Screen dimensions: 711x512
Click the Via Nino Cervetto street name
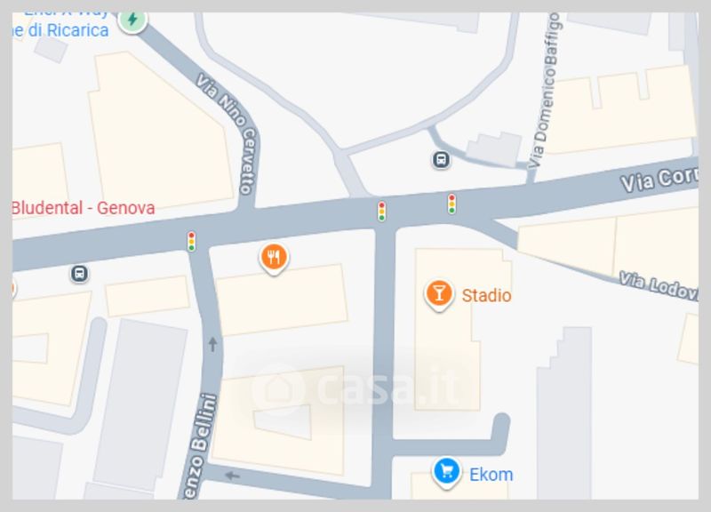(228, 132)
